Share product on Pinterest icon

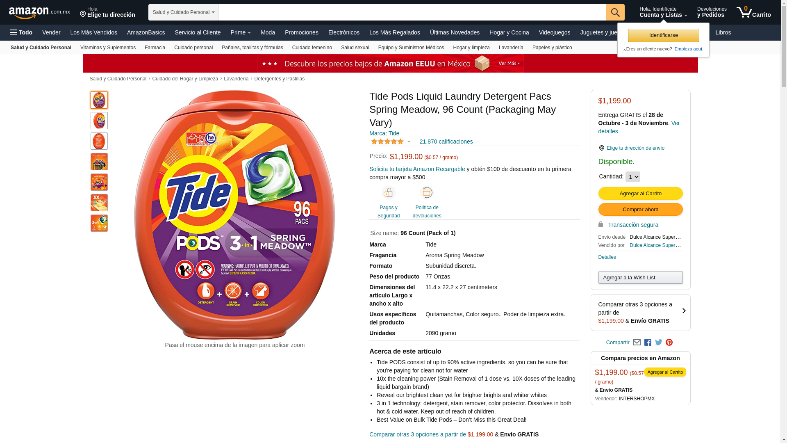click(x=669, y=343)
